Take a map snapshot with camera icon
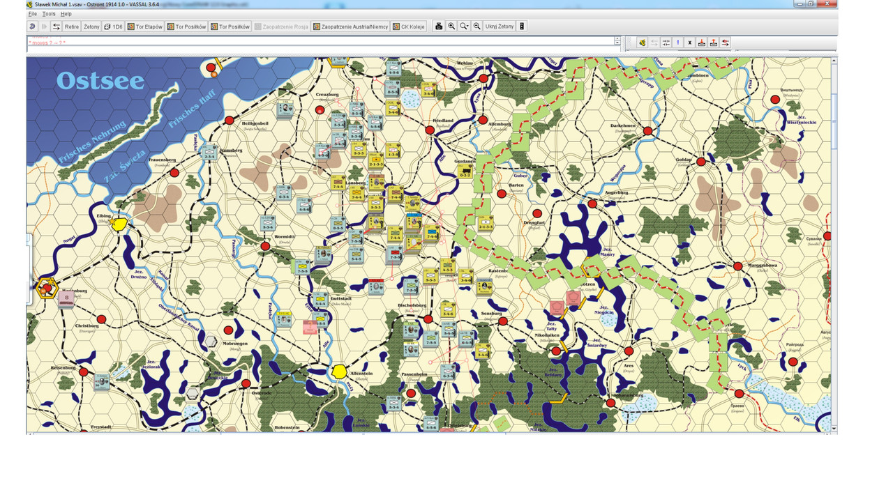Screen dimensions: 893x483 (439, 26)
